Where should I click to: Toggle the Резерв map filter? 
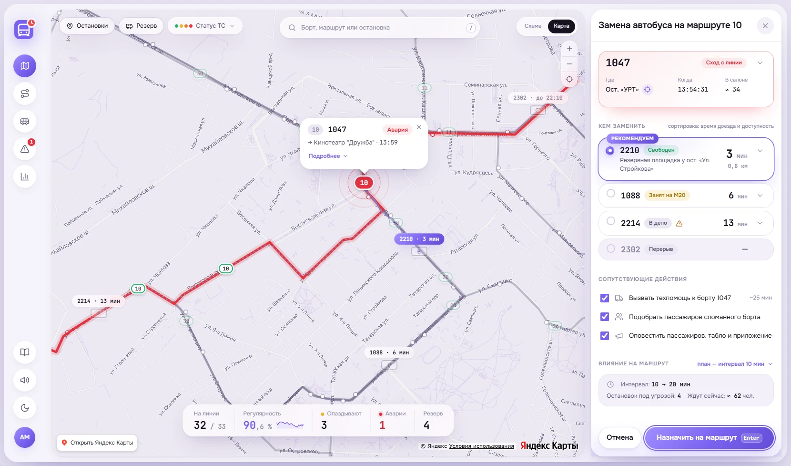tap(141, 26)
